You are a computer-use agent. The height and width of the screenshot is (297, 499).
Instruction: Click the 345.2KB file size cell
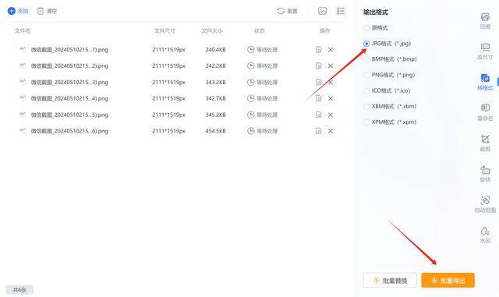[x=215, y=115]
